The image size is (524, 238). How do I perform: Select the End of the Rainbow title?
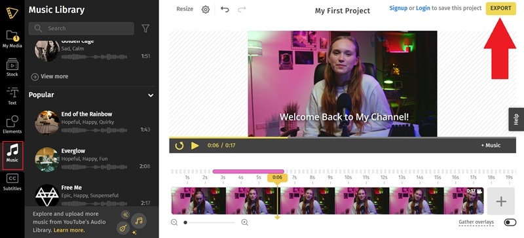pos(86,114)
